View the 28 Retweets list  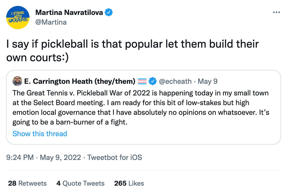pos(27,183)
